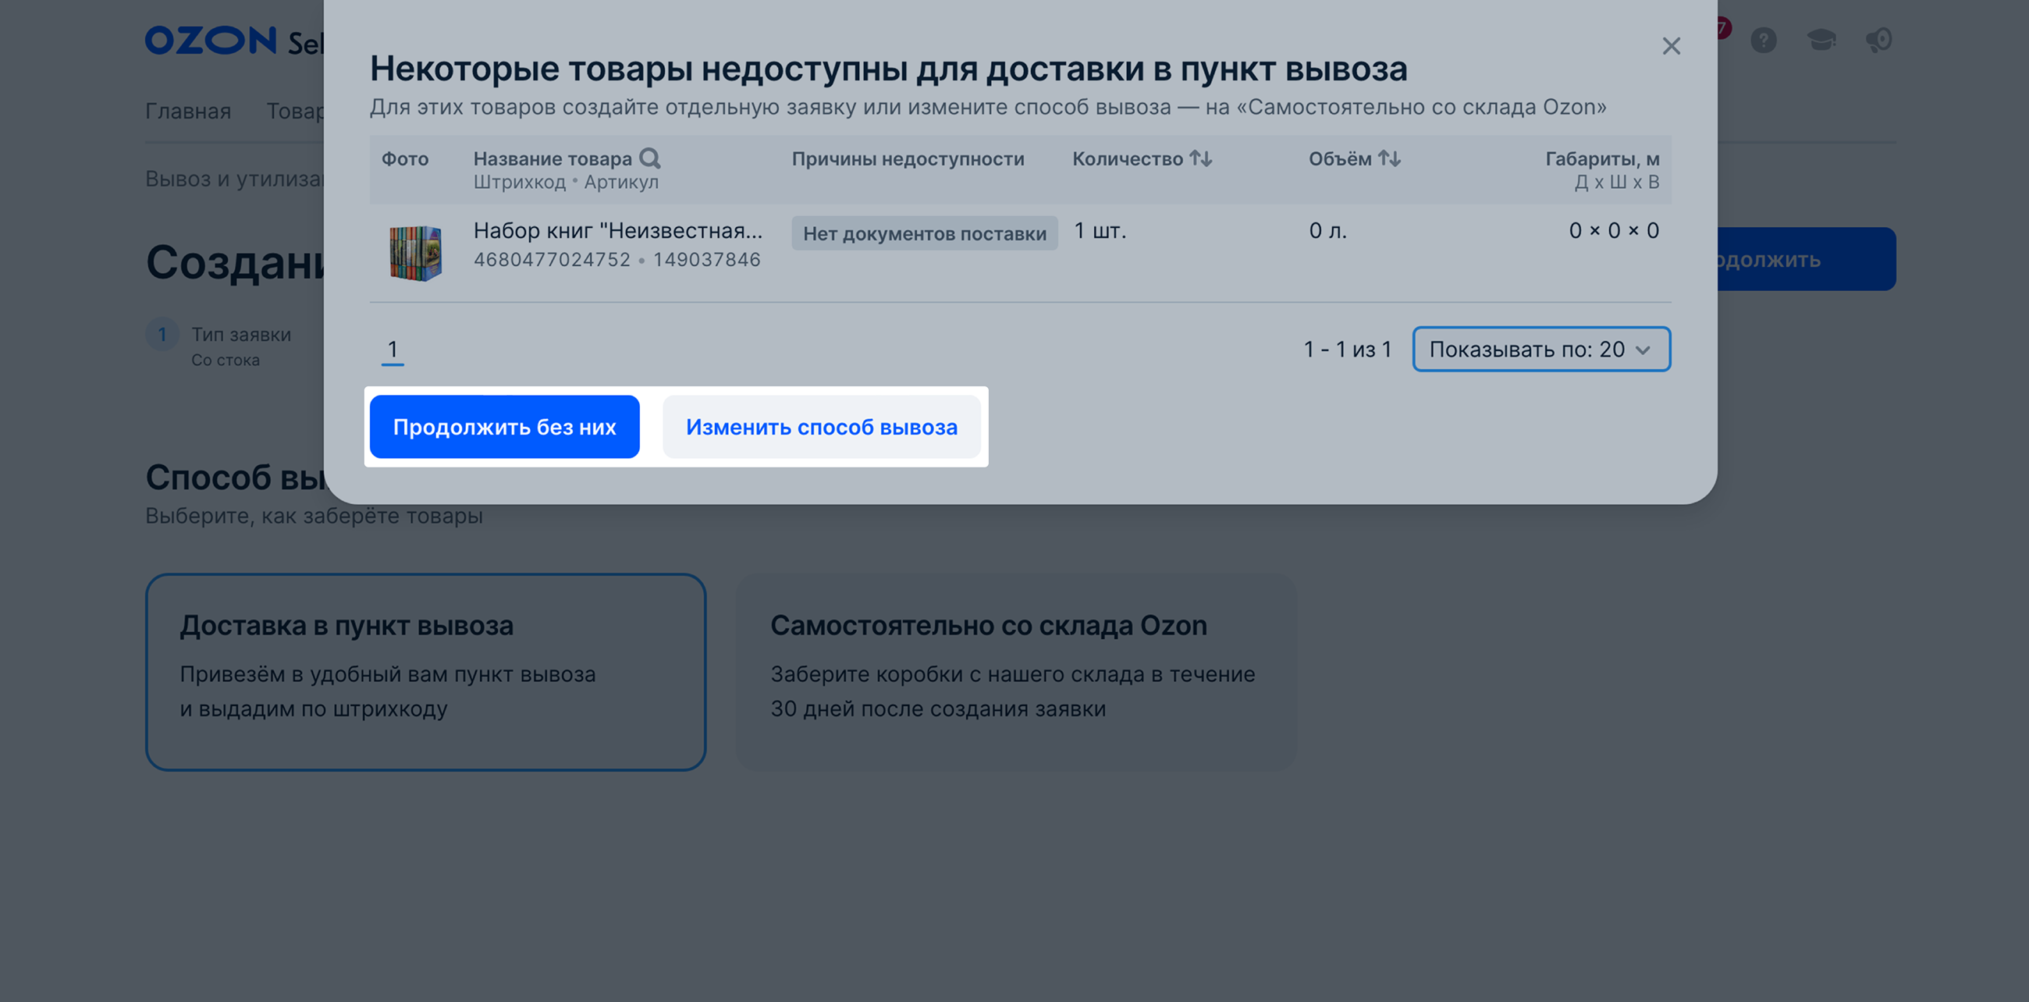Click the OZON logo
Viewport: 2029px width, 1002px height.
(x=210, y=41)
